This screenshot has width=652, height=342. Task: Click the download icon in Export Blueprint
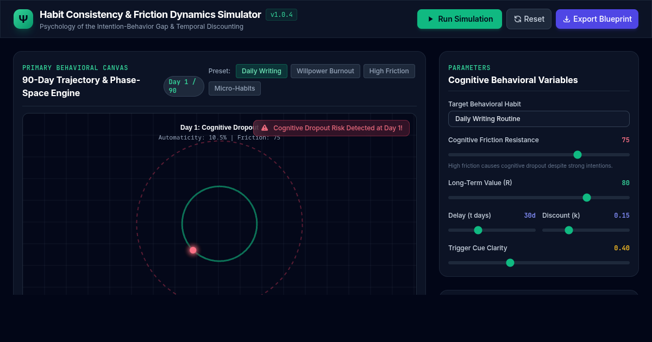click(567, 19)
